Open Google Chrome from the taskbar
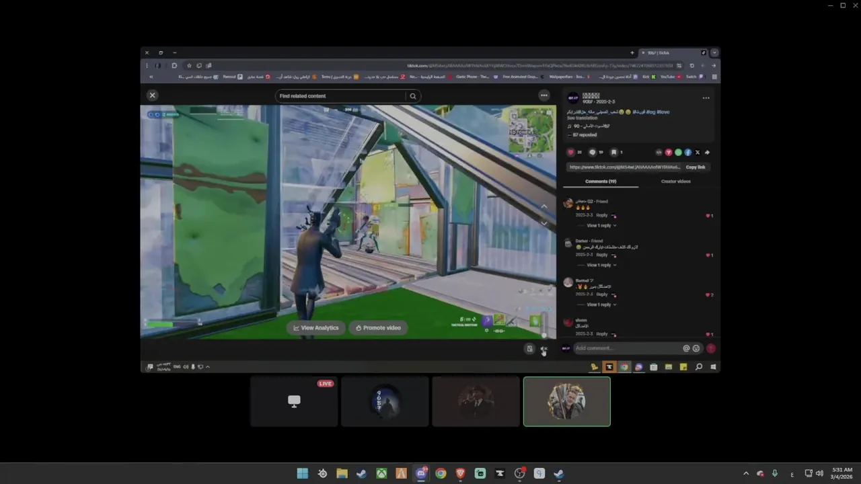Screen dimensions: 861x484 [441, 473]
